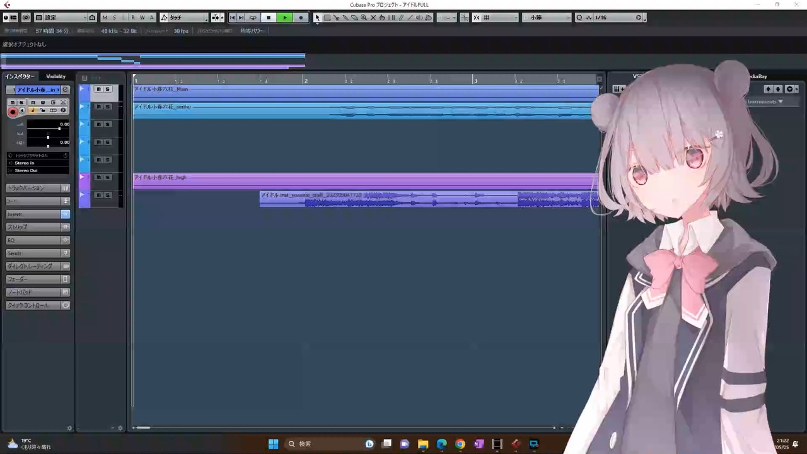Open the タッチ automation mode dropdown
Viewport: 807px width, 454px height.
(183, 18)
